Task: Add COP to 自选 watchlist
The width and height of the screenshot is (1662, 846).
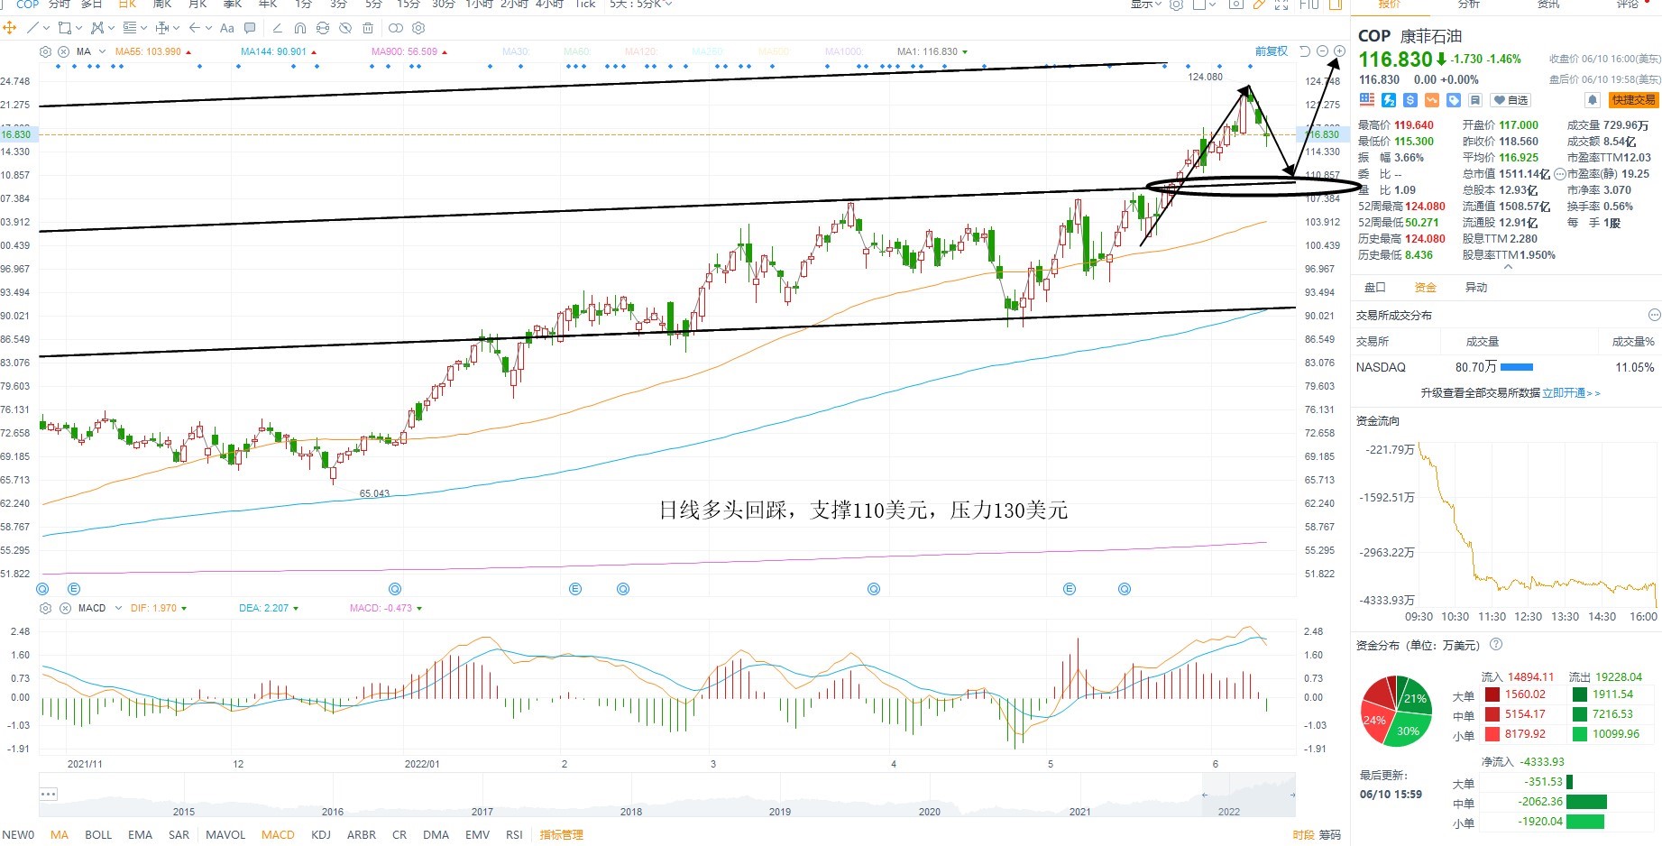Action: point(1510,100)
